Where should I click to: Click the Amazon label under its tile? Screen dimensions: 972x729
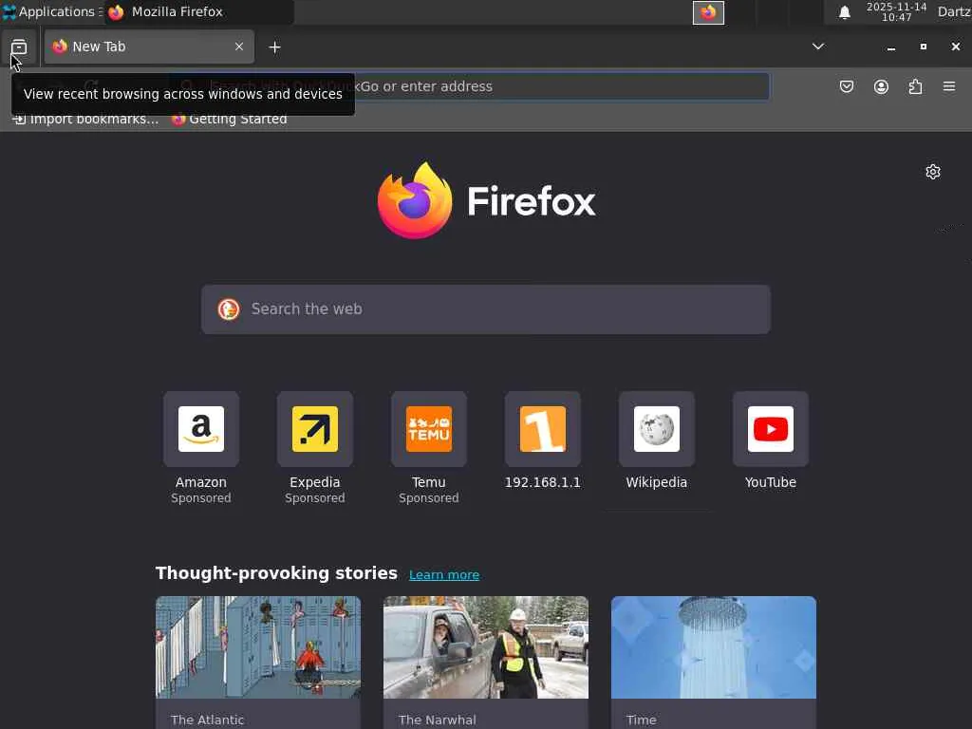(201, 482)
